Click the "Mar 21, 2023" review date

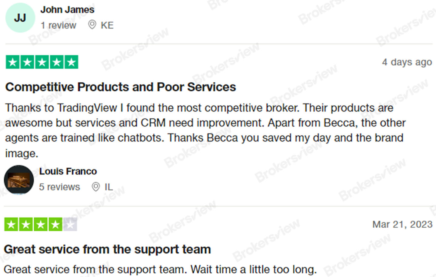click(x=402, y=224)
